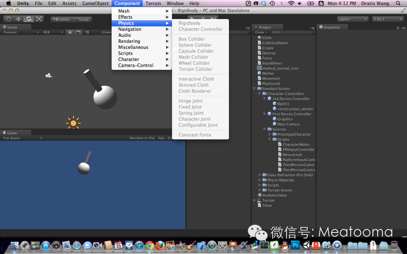The image size is (407, 254).
Task: Select the Rotate tool in Unity toolbar
Action: pos(29,19)
